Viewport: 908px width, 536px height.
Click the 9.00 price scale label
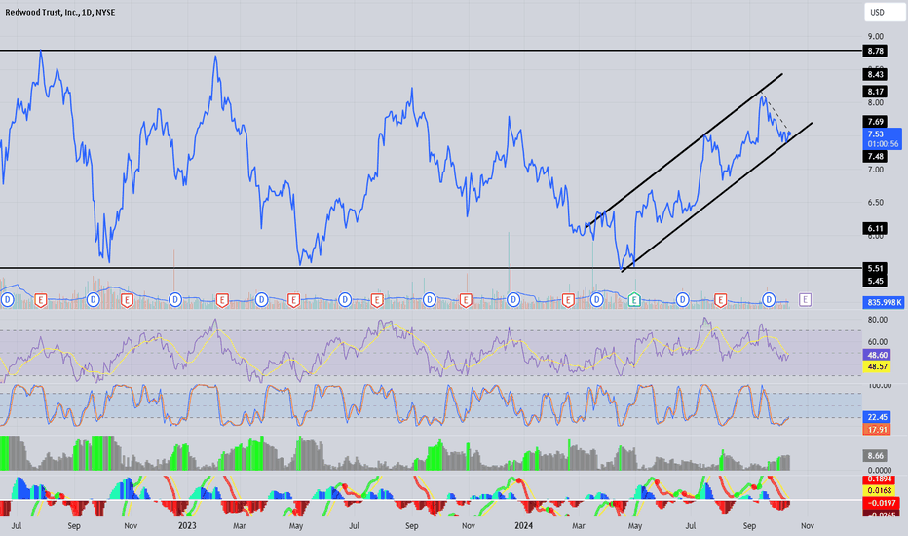pyautogui.click(x=876, y=36)
